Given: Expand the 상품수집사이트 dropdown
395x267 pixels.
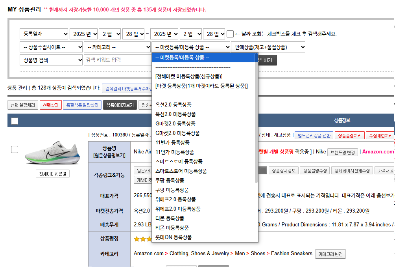Looking at the screenshot, I should [51, 47].
